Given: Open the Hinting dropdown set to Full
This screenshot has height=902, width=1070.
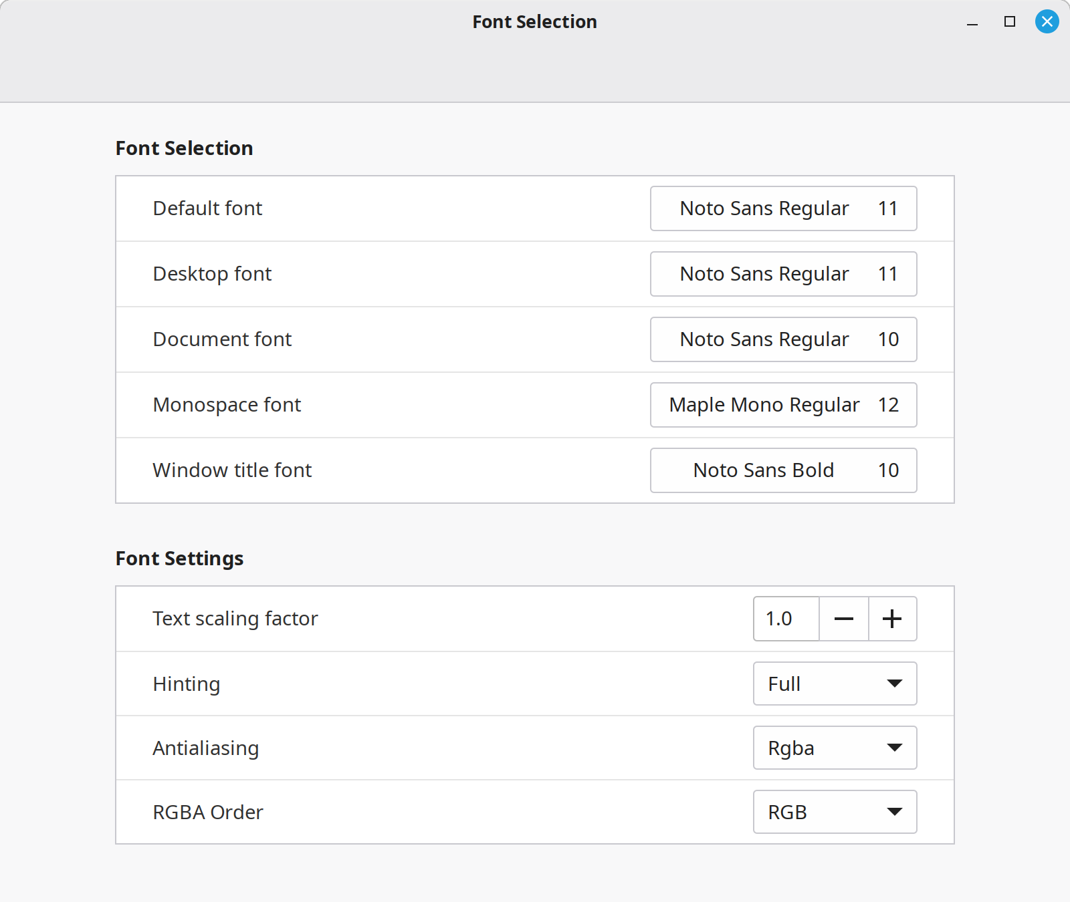Looking at the screenshot, I should coord(835,684).
